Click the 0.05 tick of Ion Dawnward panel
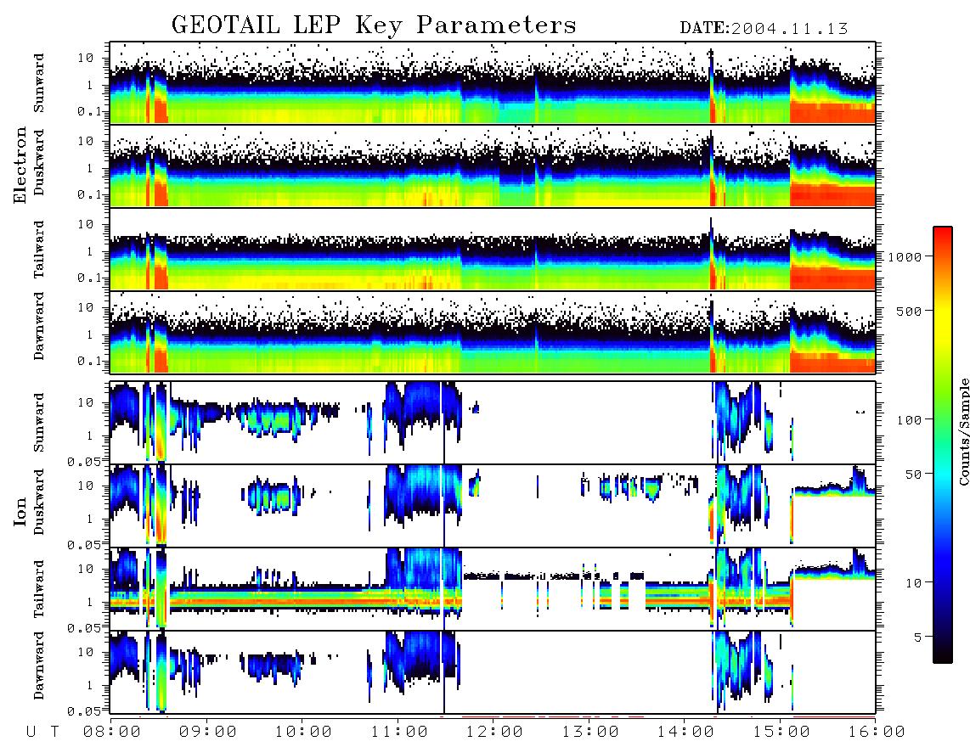The width and height of the screenshot is (970, 747). coord(83,711)
